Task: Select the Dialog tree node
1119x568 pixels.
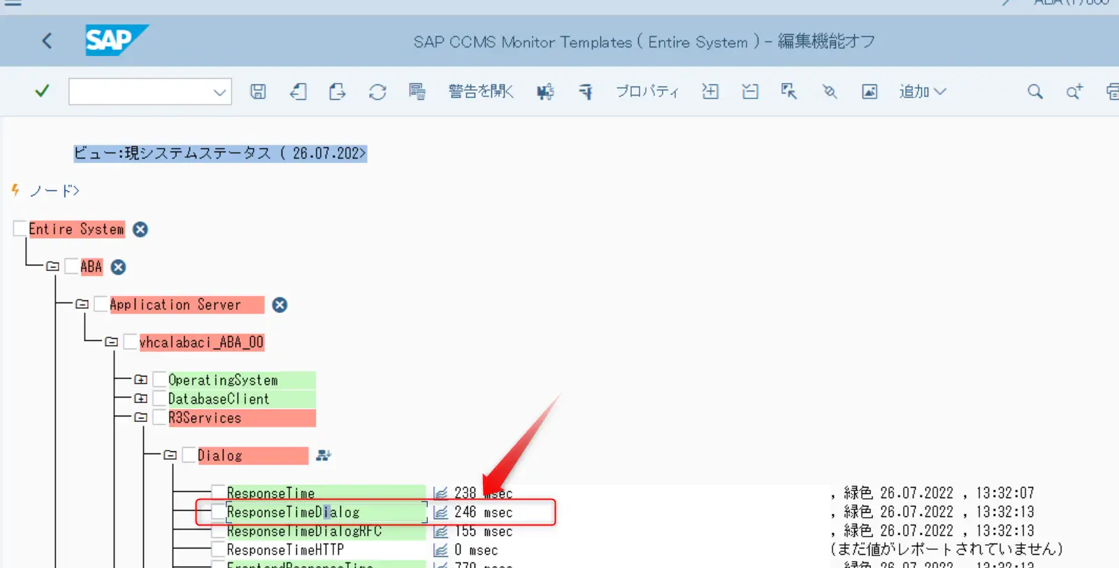Action: point(252,456)
